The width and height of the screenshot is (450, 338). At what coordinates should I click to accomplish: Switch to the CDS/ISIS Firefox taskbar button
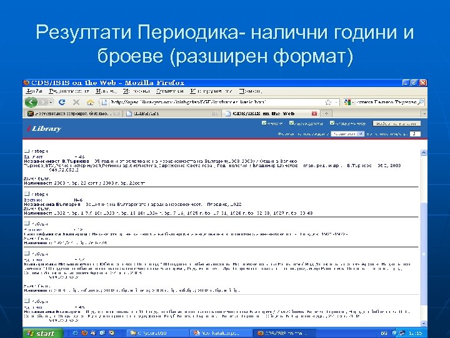284,334
